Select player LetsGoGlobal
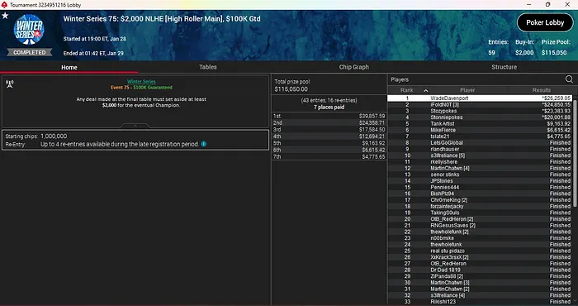The width and height of the screenshot is (578, 306). [x=480, y=143]
